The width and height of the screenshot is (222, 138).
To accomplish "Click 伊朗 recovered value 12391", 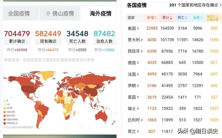I will [x=198, y=86].
